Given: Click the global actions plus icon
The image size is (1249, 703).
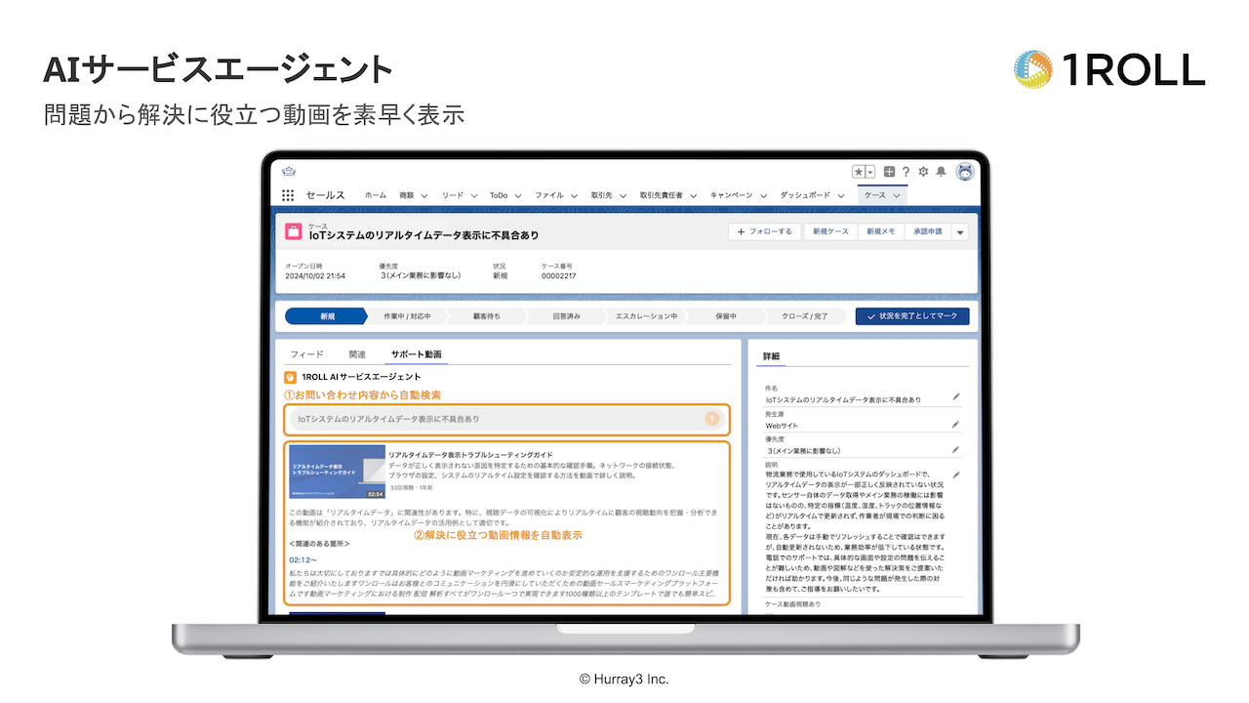Looking at the screenshot, I should coord(889,171).
